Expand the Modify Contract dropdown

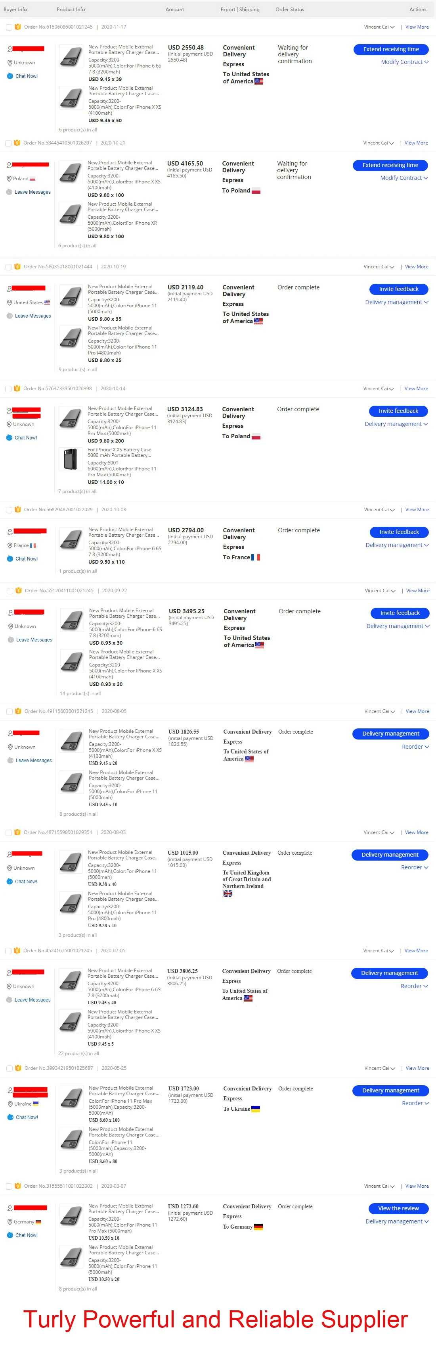click(405, 62)
